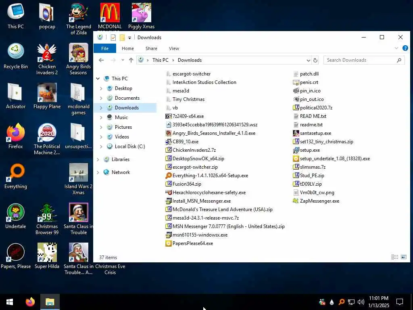413x310 pixels.
Task: Open the Share ribbon tab
Action: tap(151, 48)
